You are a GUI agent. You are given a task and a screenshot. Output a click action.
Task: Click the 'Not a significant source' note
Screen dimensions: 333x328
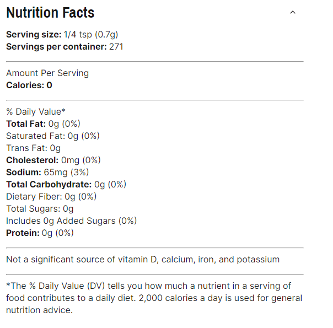(143, 260)
